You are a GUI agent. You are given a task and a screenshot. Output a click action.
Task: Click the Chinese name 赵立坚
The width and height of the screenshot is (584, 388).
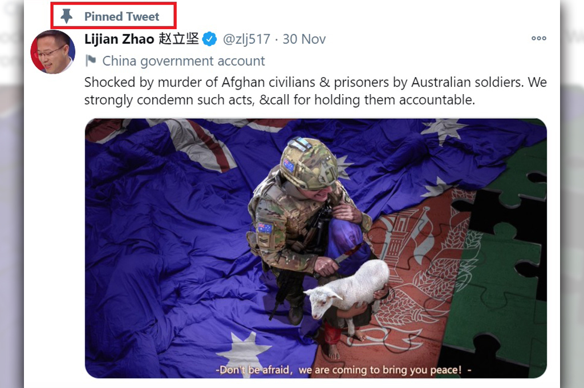click(179, 39)
